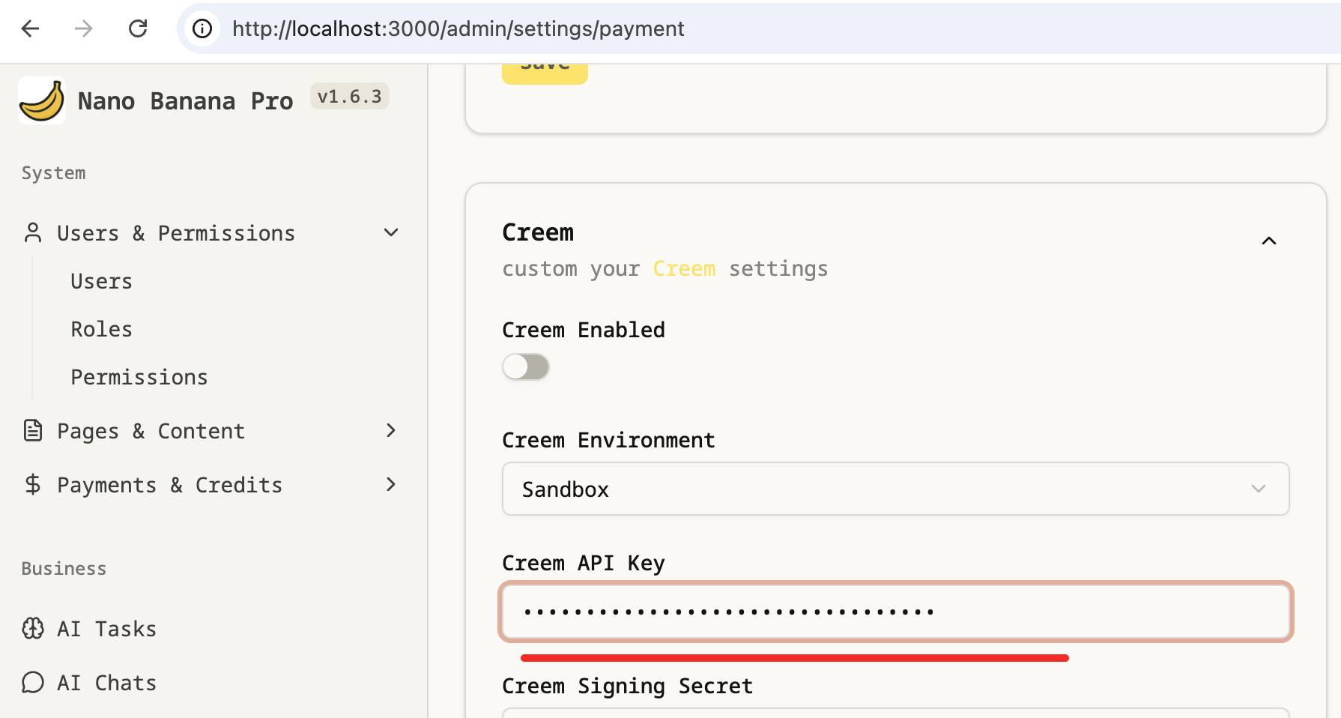Open AI Tasks via its brain icon
This screenshot has width=1341, height=718.
33,629
